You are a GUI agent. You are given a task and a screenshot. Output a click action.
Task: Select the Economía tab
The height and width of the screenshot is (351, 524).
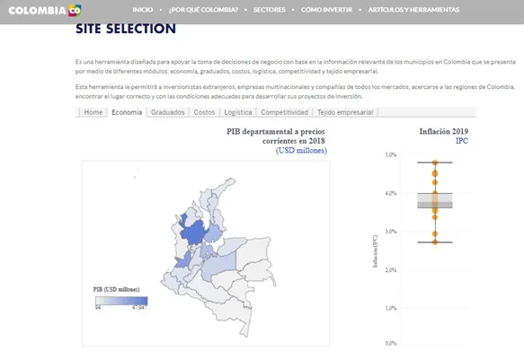(127, 112)
